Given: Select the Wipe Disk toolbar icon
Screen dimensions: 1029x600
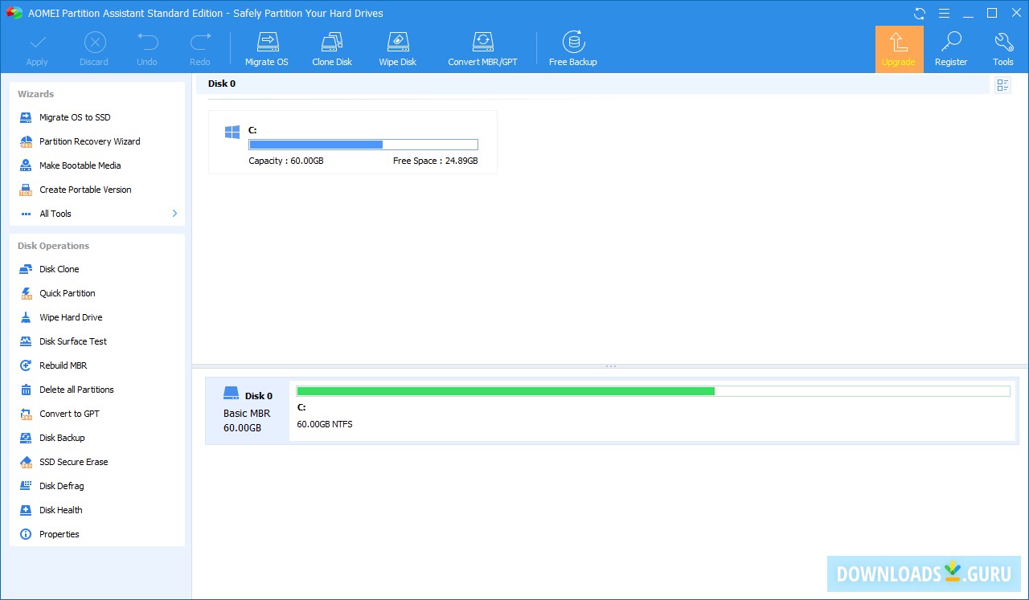Looking at the screenshot, I should tap(397, 49).
